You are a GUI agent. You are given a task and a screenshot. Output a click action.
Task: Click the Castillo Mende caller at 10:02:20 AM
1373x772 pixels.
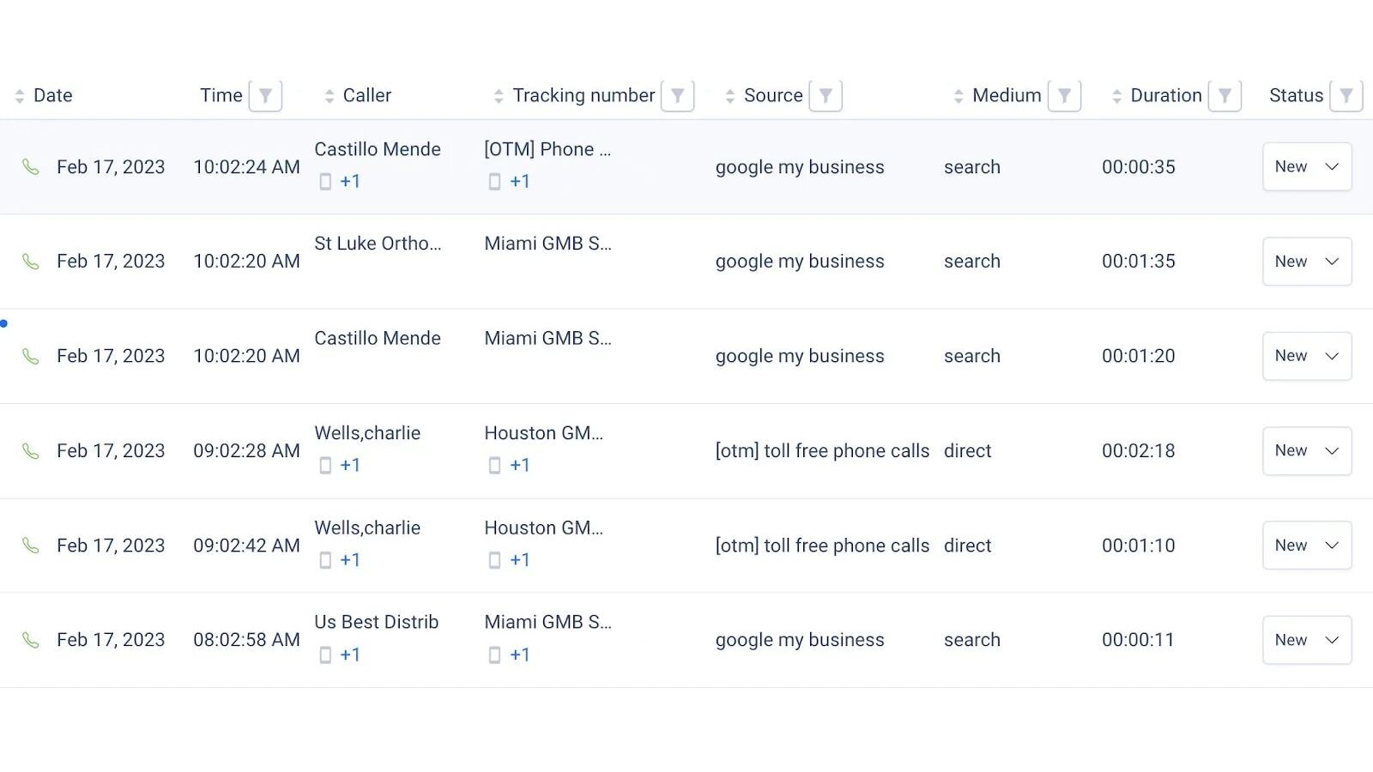pyautogui.click(x=378, y=339)
